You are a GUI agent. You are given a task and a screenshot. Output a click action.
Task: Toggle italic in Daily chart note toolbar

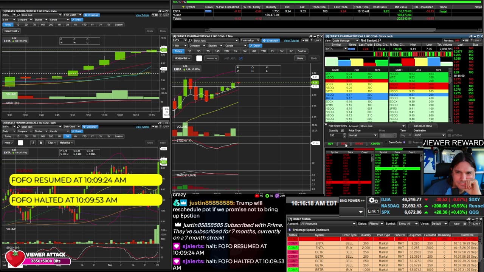tap(33, 142)
